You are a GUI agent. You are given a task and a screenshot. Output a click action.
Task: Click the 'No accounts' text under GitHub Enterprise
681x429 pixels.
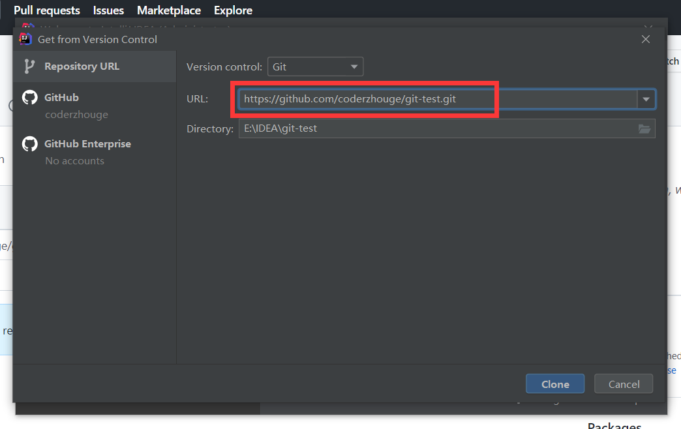coord(75,160)
